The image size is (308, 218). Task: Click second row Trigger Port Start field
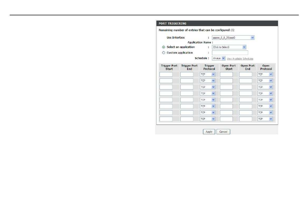(166, 81)
